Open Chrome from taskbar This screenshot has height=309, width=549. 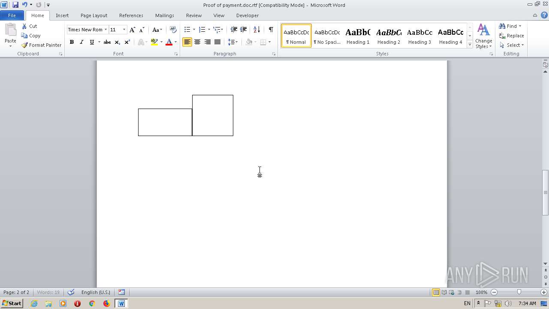92,303
